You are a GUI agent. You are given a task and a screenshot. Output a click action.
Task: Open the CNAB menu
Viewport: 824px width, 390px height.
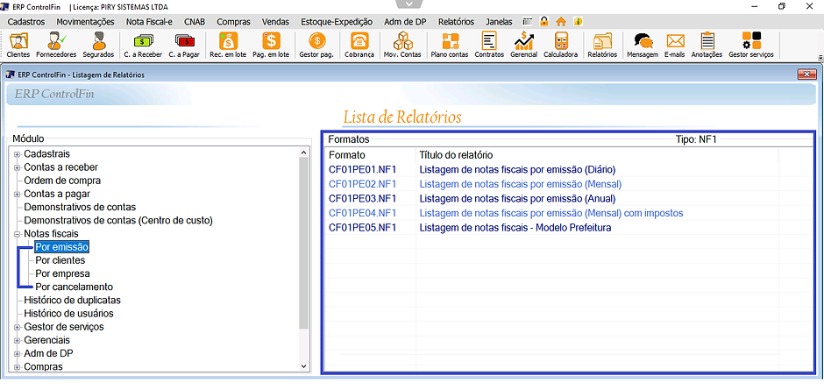195,22
